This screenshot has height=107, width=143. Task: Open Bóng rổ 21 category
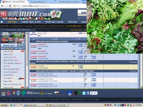tap(8, 81)
